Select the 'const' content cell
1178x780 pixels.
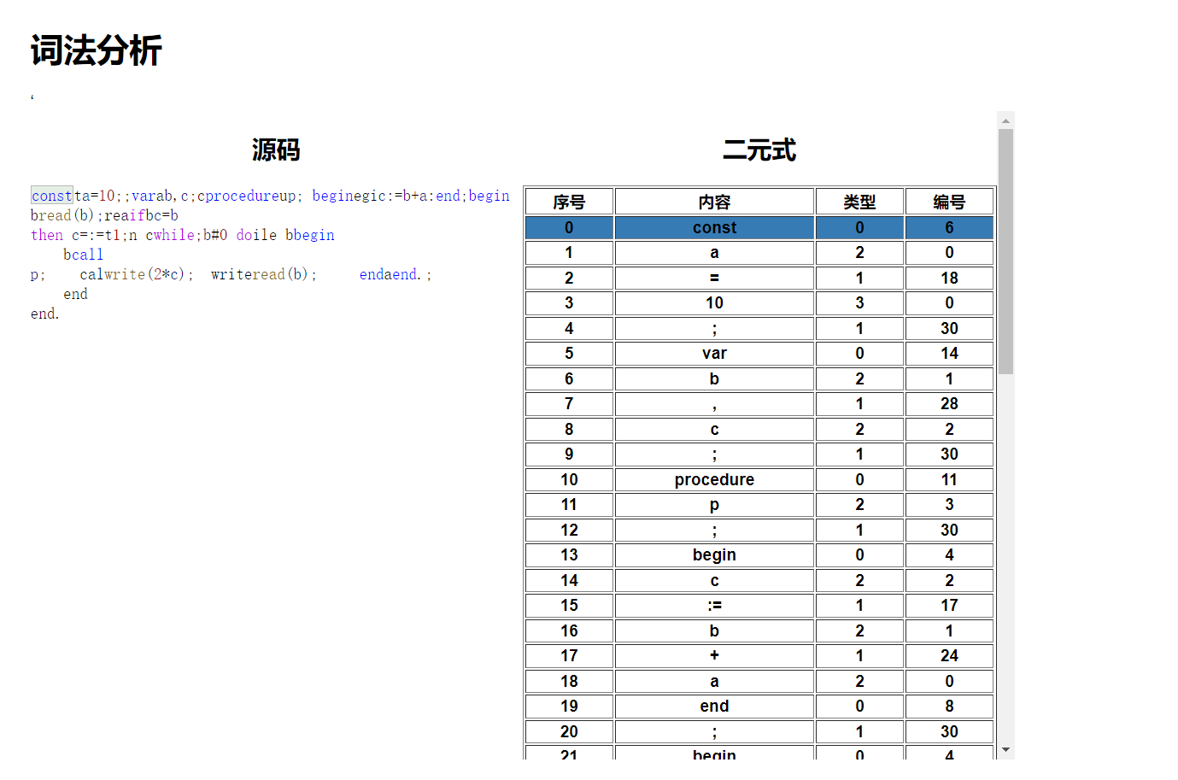click(x=714, y=227)
